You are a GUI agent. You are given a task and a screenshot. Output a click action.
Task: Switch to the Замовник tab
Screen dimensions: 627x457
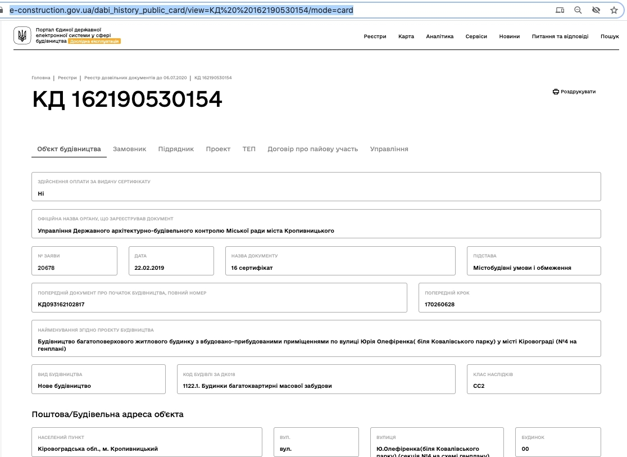tap(130, 149)
